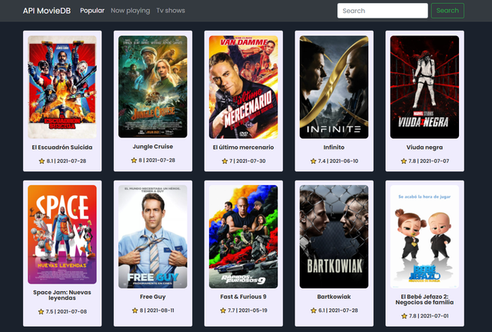Open the Bartkowiak poster
The image size is (492, 332).
tap(334, 237)
